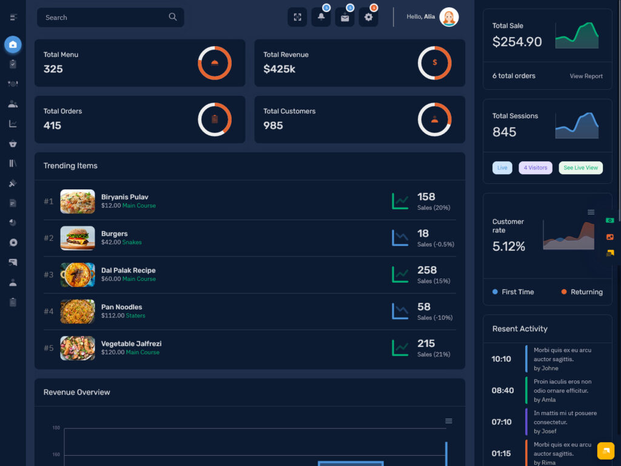
Task: Open the group of people sidebar icon
Action: (13, 104)
